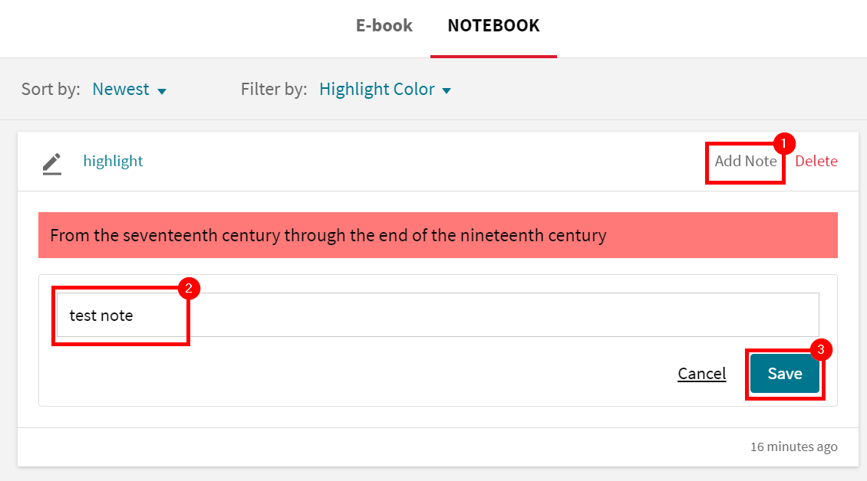Click the 16 minutes ago timestamp
867x481 pixels.
(794, 447)
